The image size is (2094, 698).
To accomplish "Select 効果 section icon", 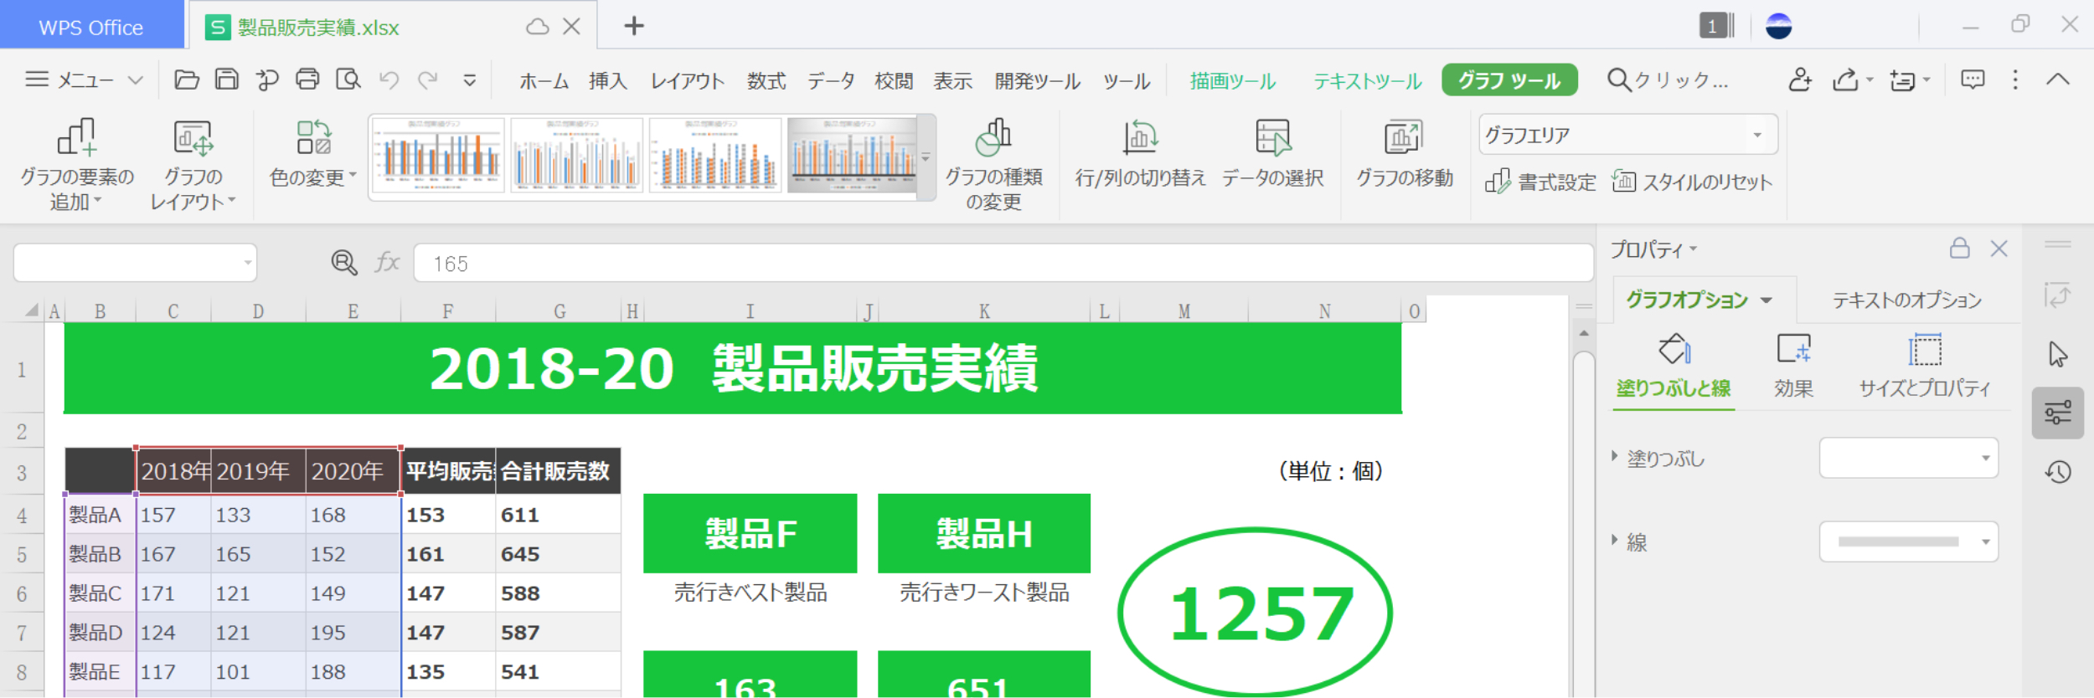I will pyautogui.click(x=1793, y=367).
